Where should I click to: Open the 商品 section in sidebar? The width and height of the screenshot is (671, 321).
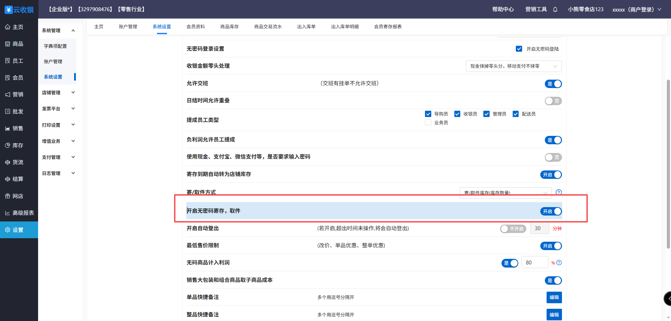18,44
